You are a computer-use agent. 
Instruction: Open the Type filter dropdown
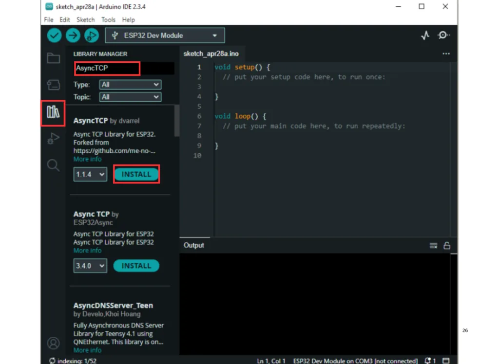point(130,85)
